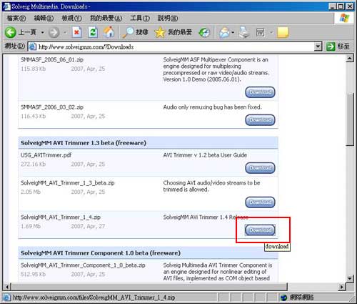Click the Edit with Word toolbar icon
The height and width of the screenshot is (304, 357).
coord(261,32)
